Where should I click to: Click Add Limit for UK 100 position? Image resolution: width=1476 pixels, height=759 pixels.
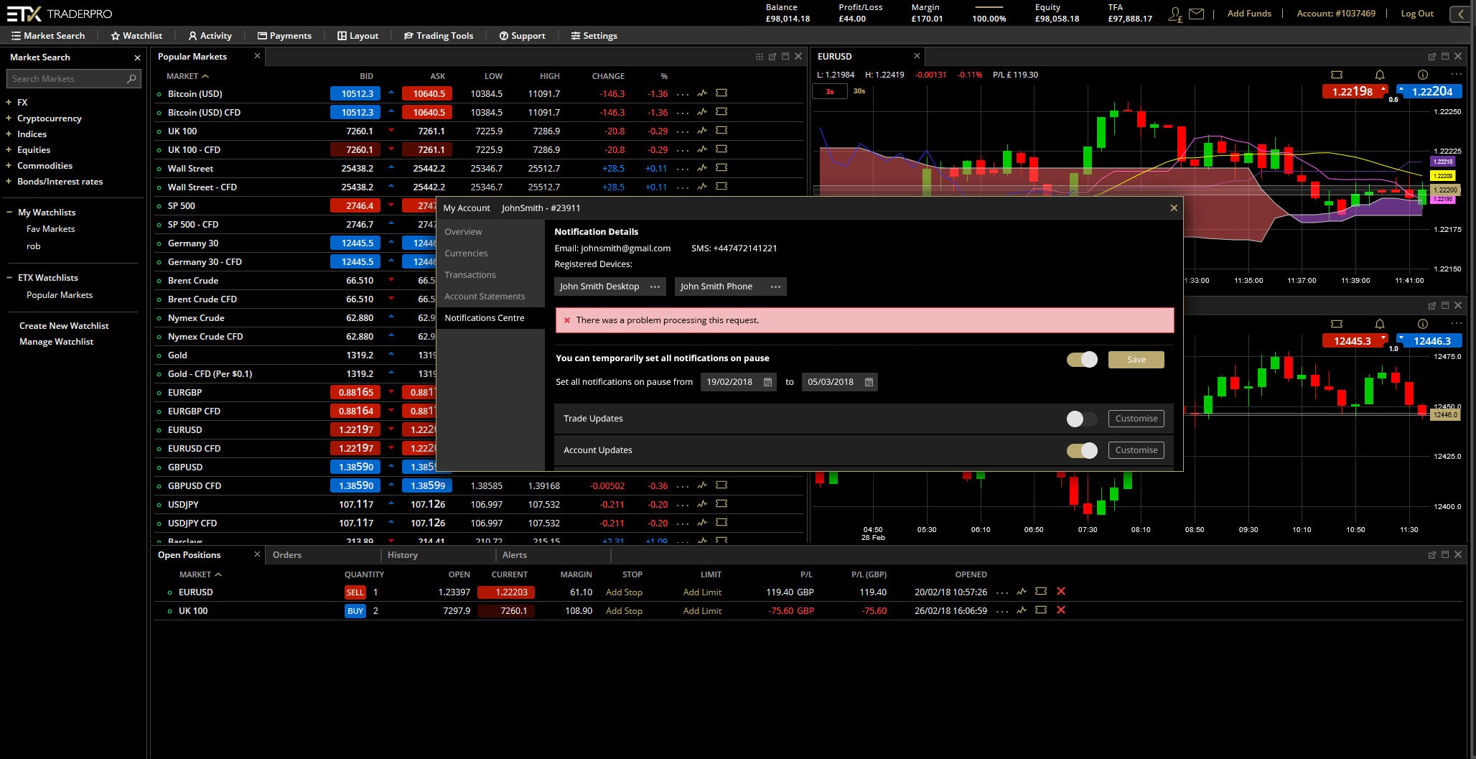(x=702, y=611)
